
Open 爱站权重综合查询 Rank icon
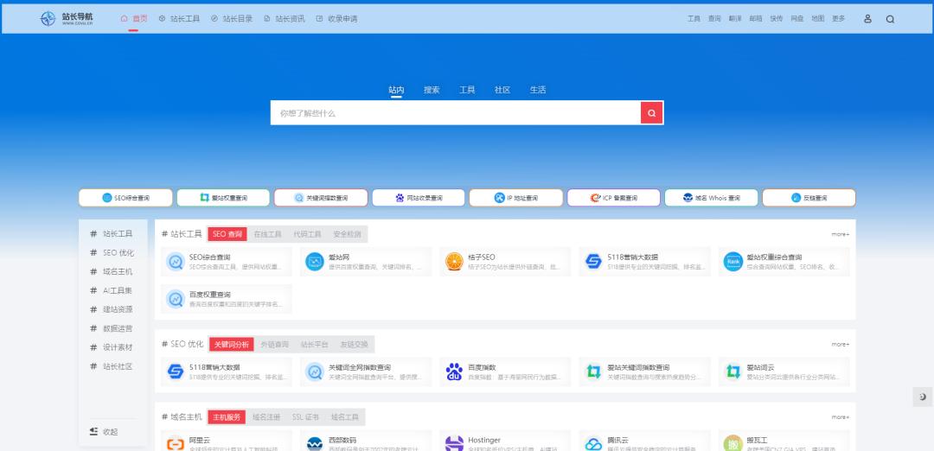tap(732, 262)
